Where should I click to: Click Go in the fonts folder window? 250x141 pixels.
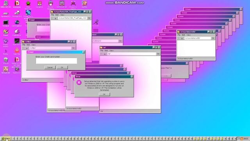point(89,18)
